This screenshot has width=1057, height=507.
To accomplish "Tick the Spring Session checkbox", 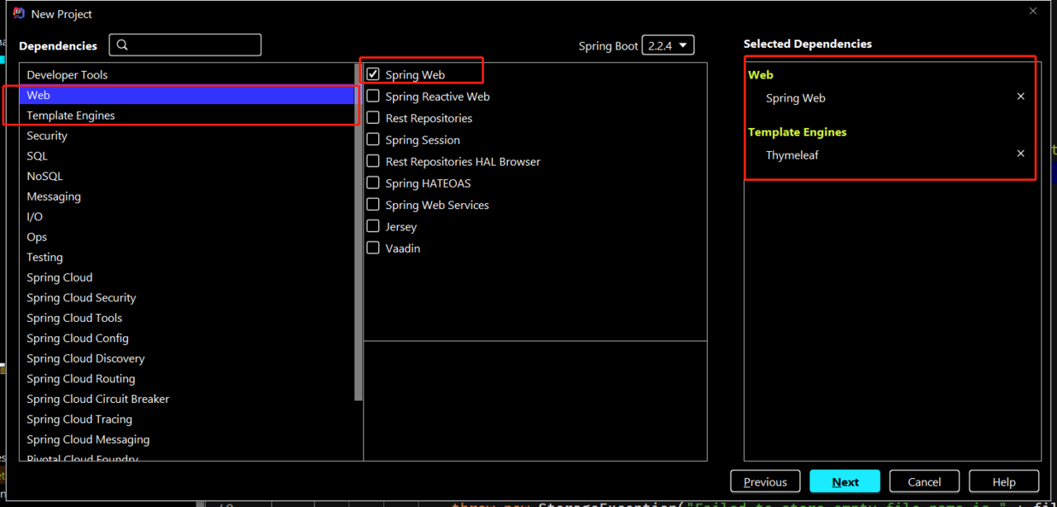I will [x=373, y=140].
